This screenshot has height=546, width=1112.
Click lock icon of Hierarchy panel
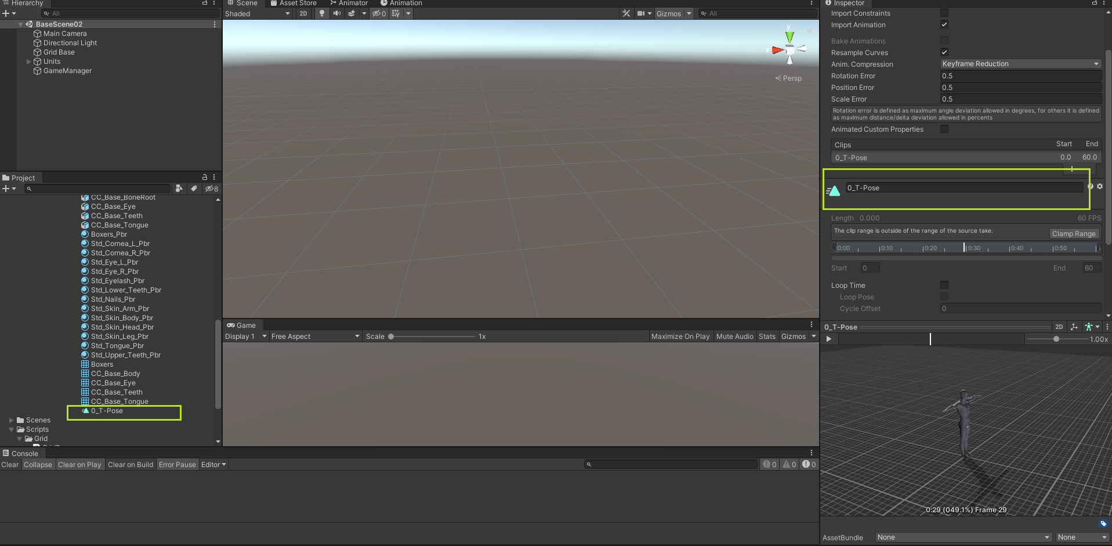(204, 3)
